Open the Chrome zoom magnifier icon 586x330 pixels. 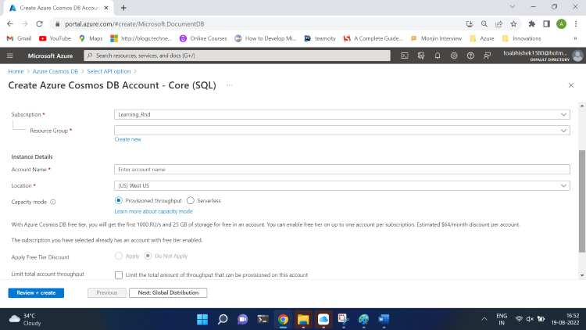(484, 24)
